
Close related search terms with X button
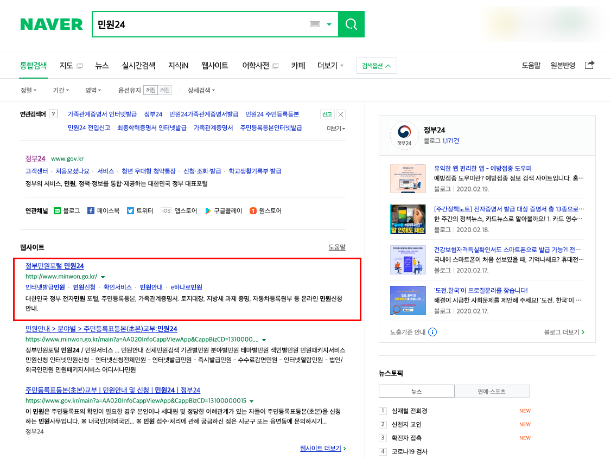coord(341,114)
